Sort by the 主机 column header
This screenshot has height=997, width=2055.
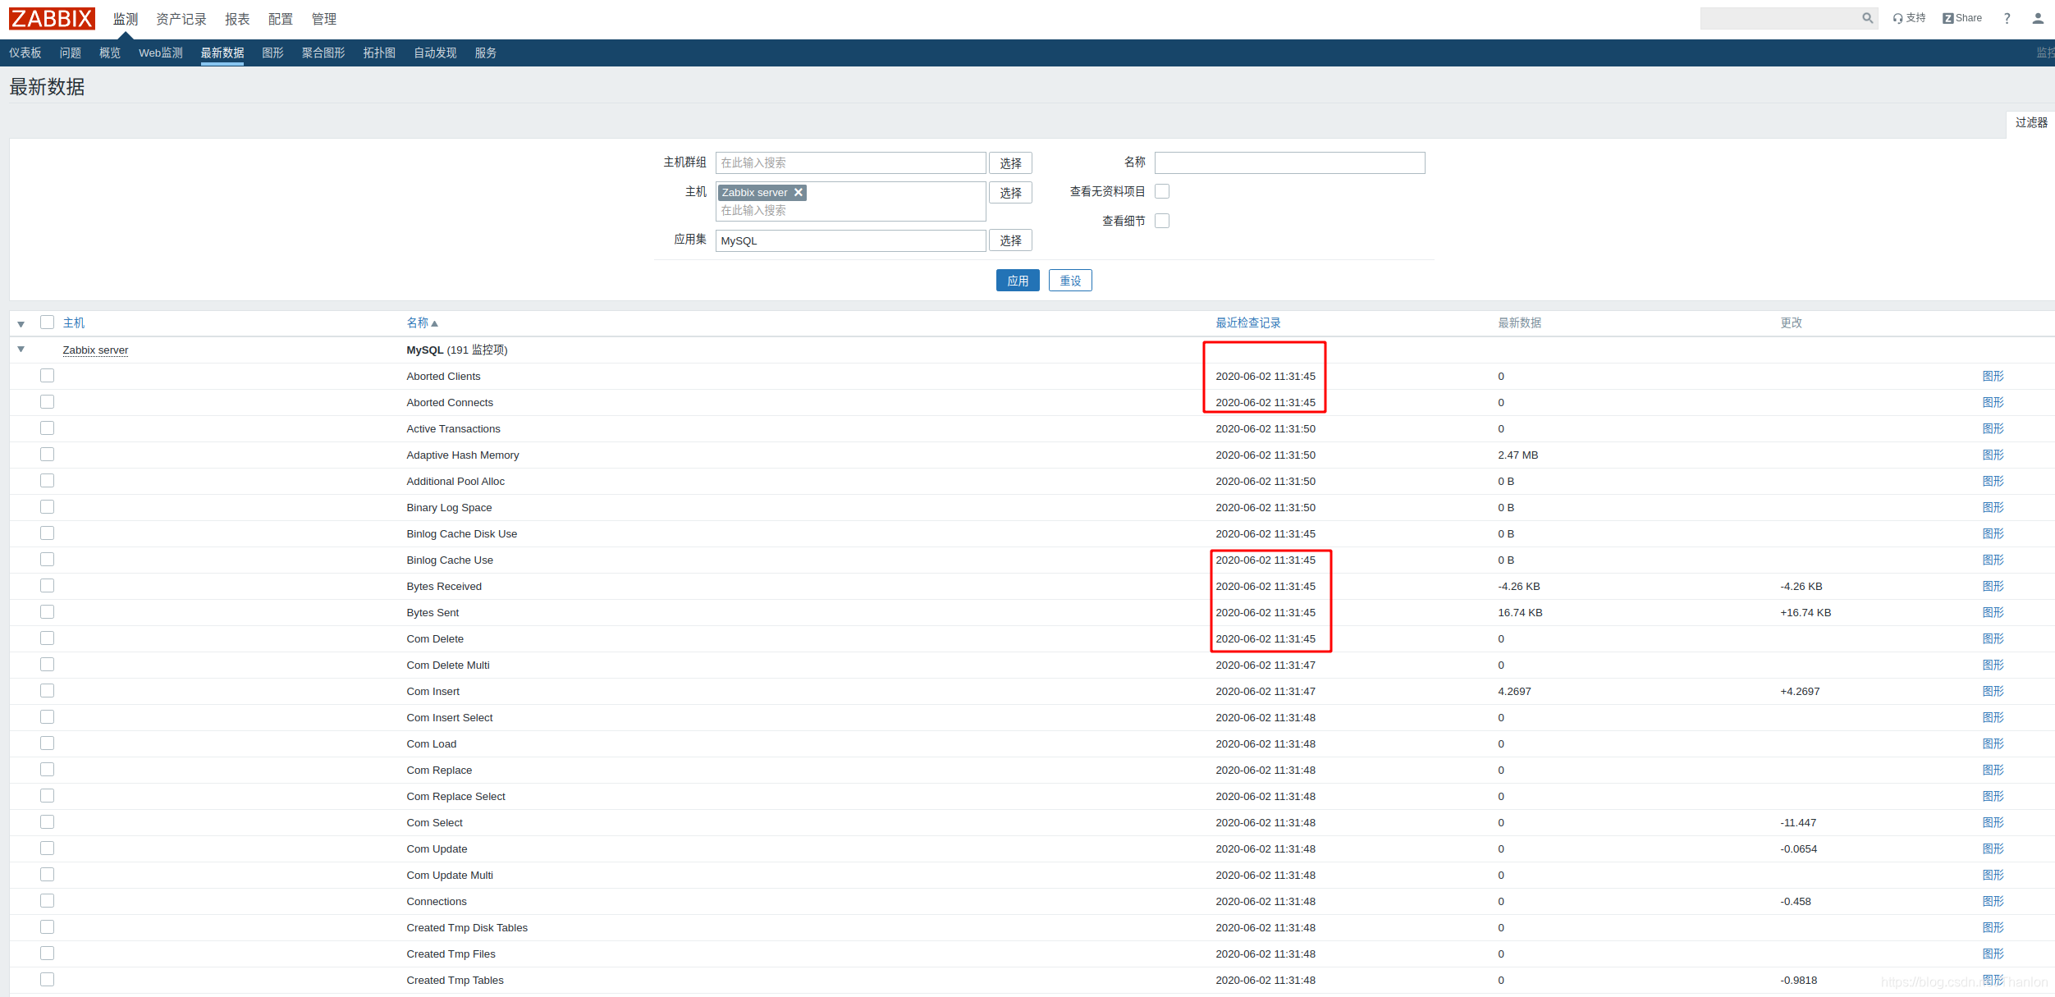point(74,323)
